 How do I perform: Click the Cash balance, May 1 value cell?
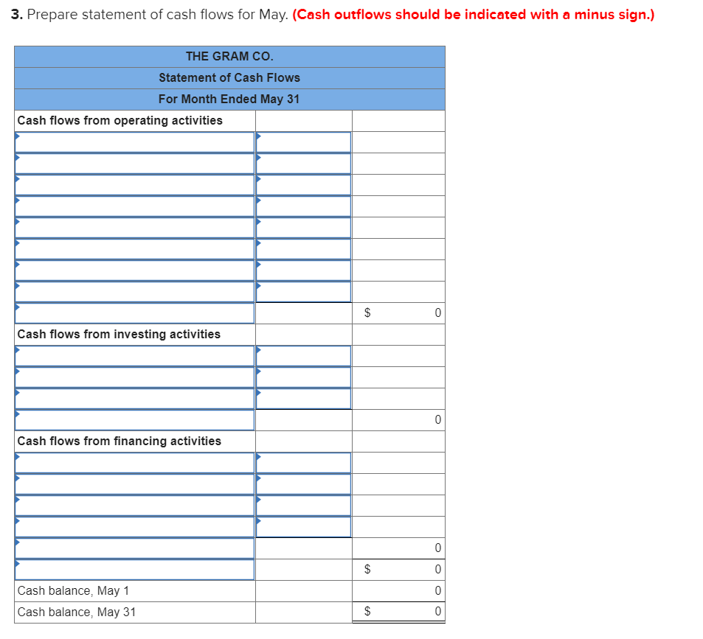[398, 591]
